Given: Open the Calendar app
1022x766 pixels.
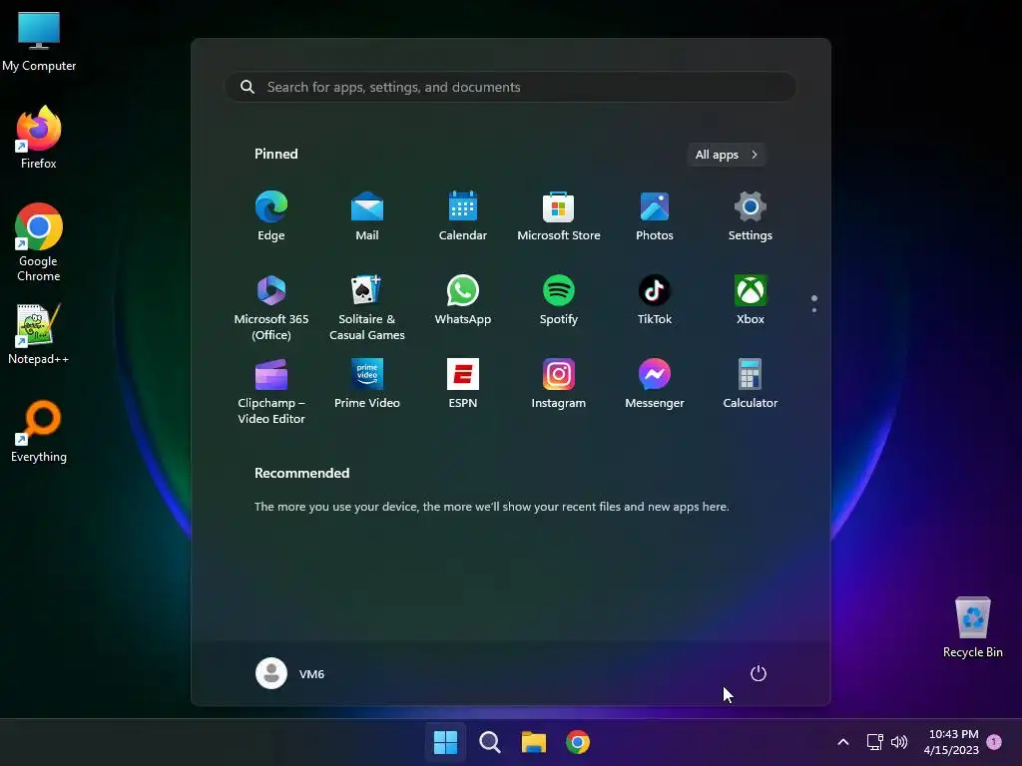Looking at the screenshot, I should click(463, 216).
